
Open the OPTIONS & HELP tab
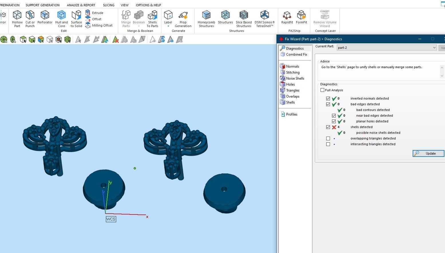[x=149, y=5]
